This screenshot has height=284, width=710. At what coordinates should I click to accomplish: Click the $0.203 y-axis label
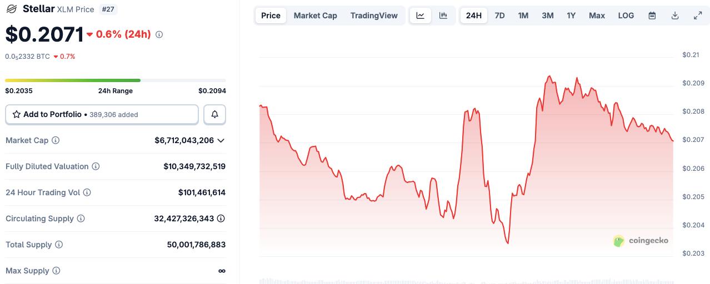click(693, 253)
